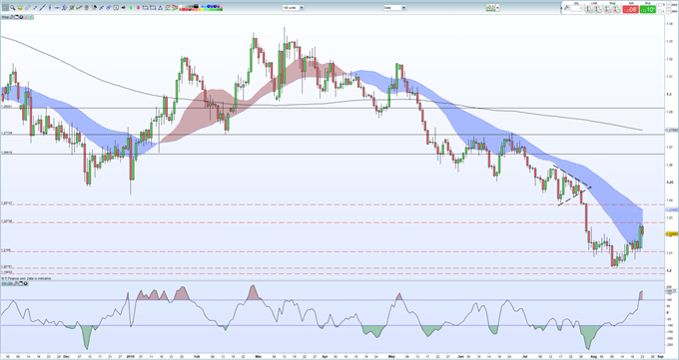The height and width of the screenshot is (360, 679).
Task: Open the Daily timeframe dropdown
Action: (x=394, y=7)
